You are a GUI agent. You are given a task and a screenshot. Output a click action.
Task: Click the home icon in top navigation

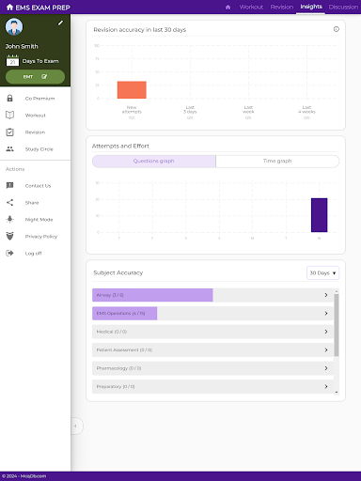tap(228, 7)
